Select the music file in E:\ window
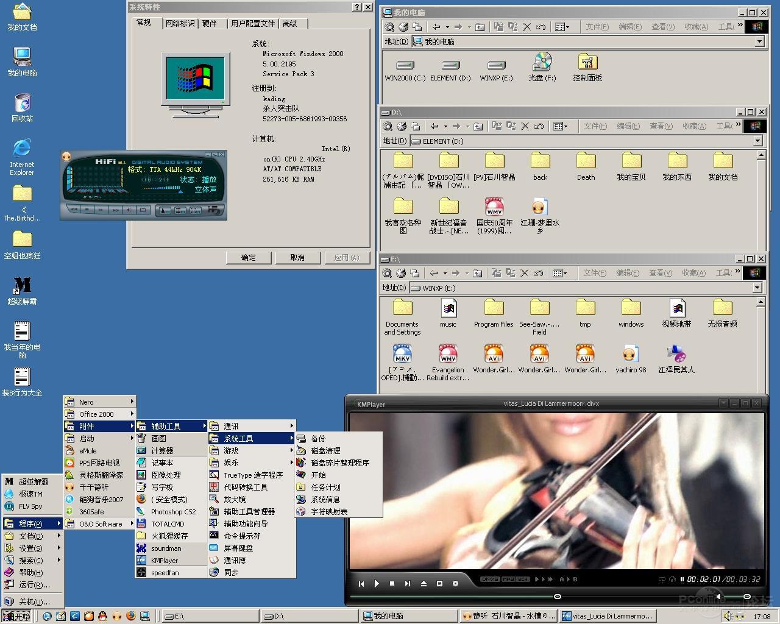This screenshot has height=624, width=780. (x=448, y=313)
